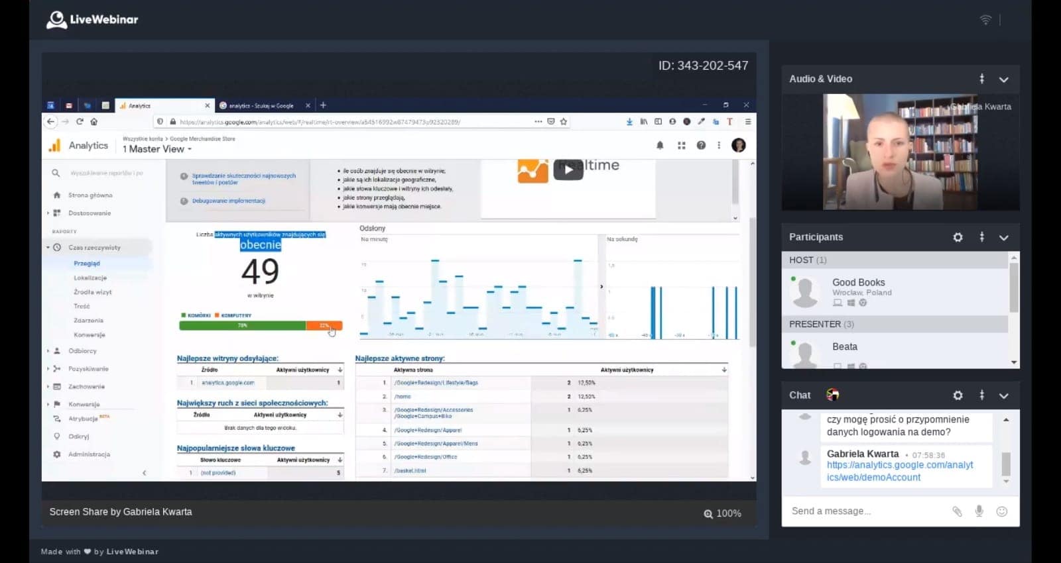Collapse the Chat panel chevron
This screenshot has width=1061, height=563.
pyautogui.click(x=1004, y=396)
